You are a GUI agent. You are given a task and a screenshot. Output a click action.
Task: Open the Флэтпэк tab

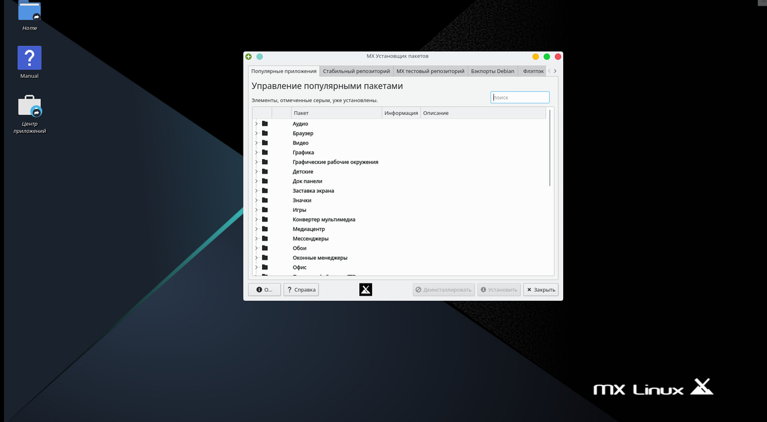[532, 72]
